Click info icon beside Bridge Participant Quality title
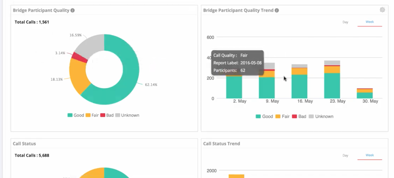The image size is (394, 178). (x=72, y=10)
